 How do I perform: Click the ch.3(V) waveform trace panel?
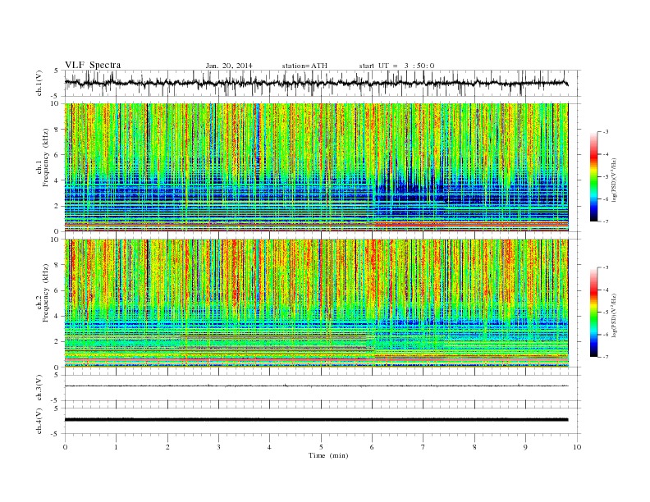322,388
